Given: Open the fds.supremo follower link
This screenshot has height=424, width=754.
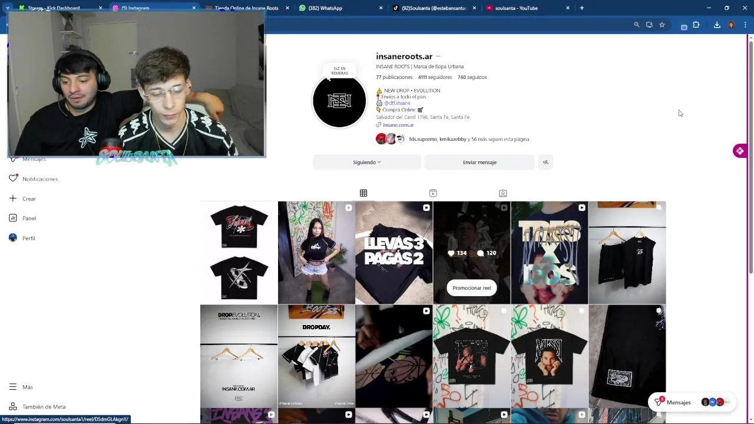Looking at the screenshot, I should point(423,139).
